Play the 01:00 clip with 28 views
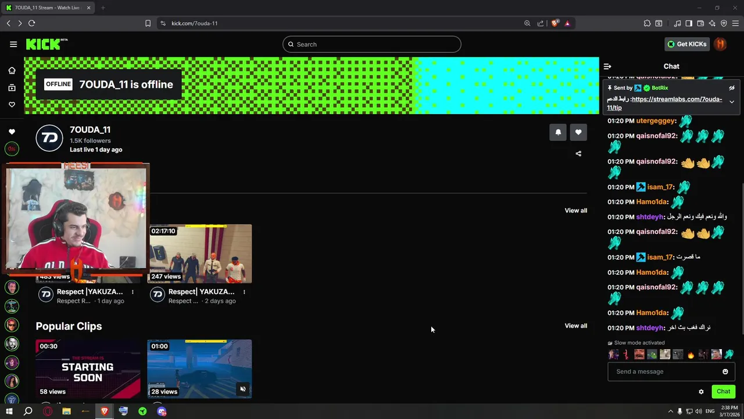The width and height of the screenshot is (744, 419). [199, 369]
